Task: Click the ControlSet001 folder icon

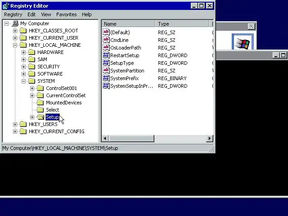Action: 40,88
